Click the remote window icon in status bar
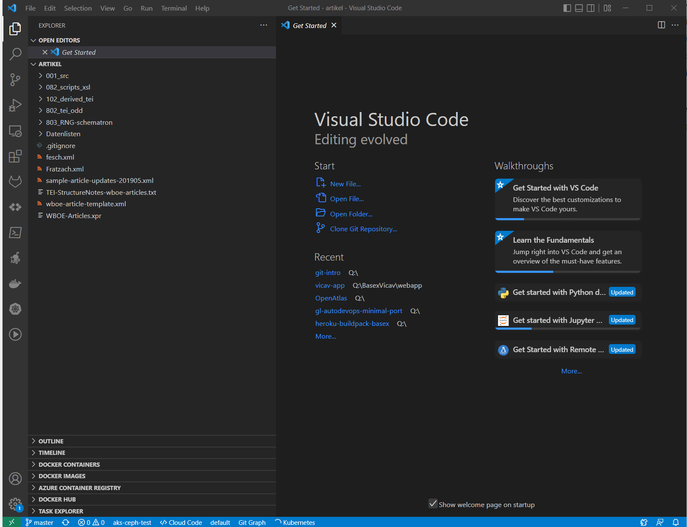 pyautogui.click(x=11, y=522)
